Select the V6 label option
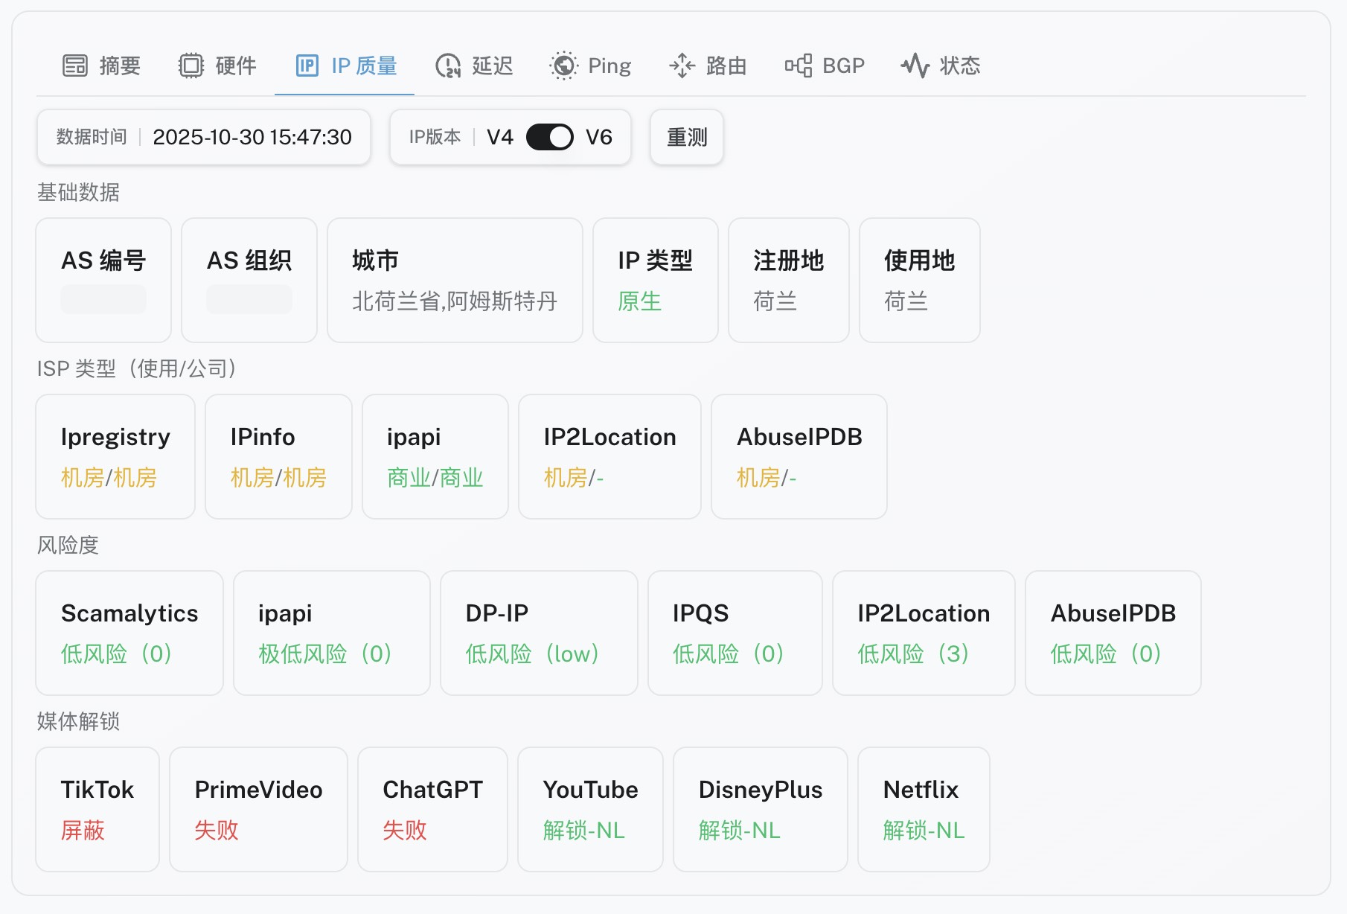1347x914 pixels. [598, 137]
